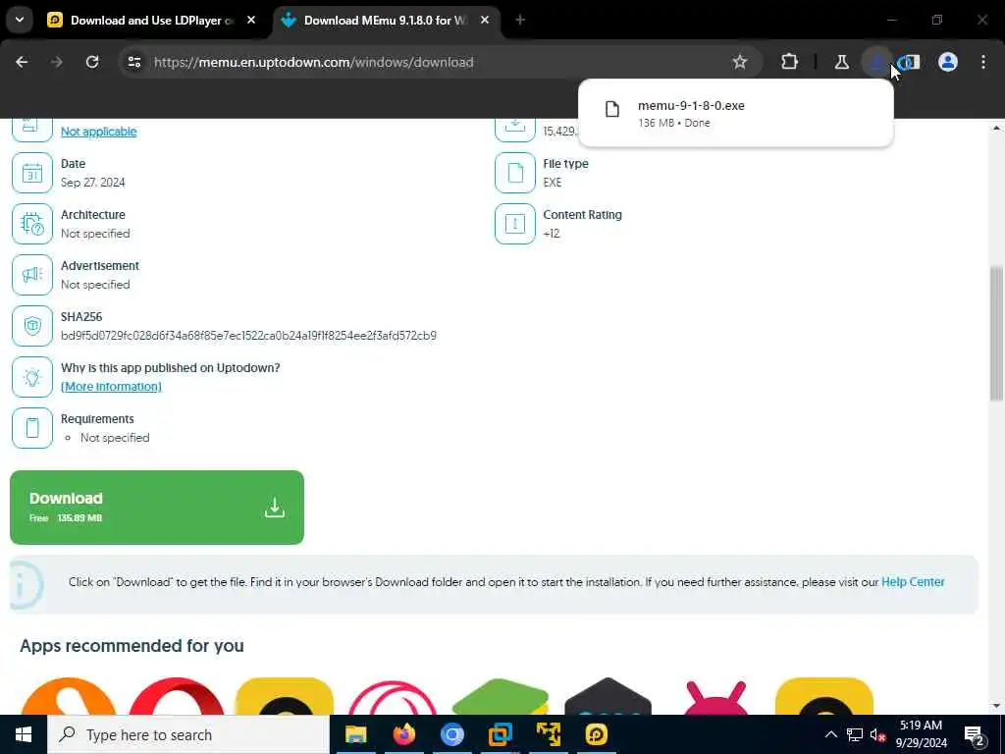Open site information icon in address bar
This screenshot has height=754, width=1005.
[134, 62]
